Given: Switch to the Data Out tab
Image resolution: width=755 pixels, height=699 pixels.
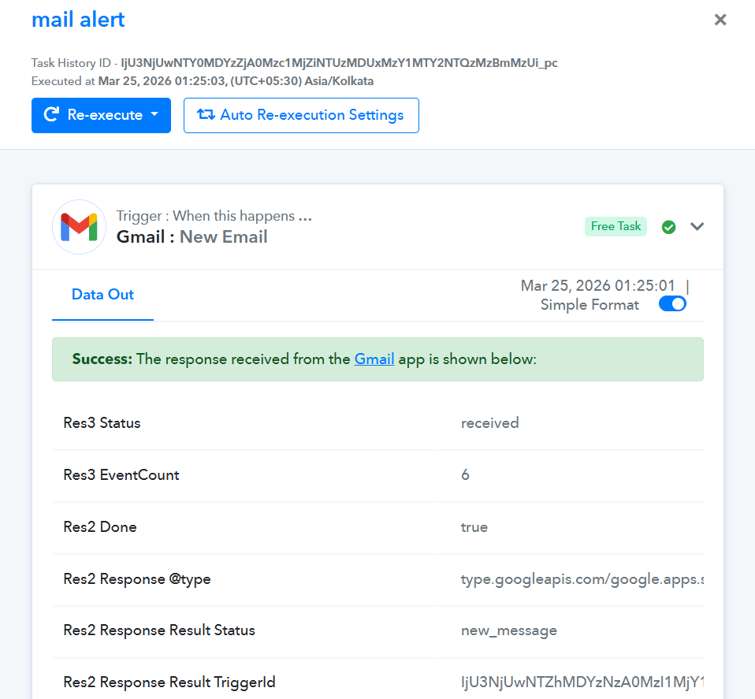Looking at the screenshot, I should click(102, 295).
